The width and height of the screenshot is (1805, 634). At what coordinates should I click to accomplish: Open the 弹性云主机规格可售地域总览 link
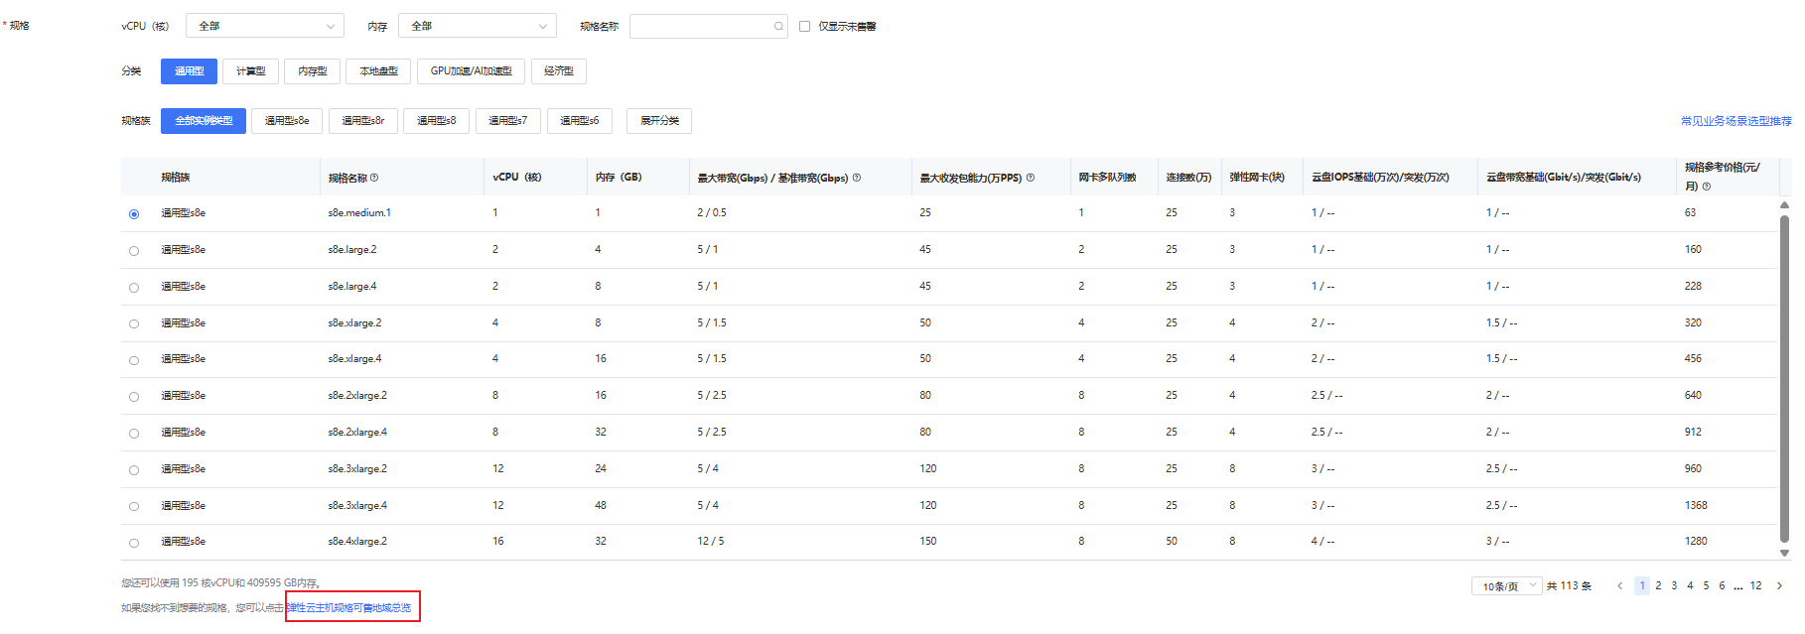349,608
